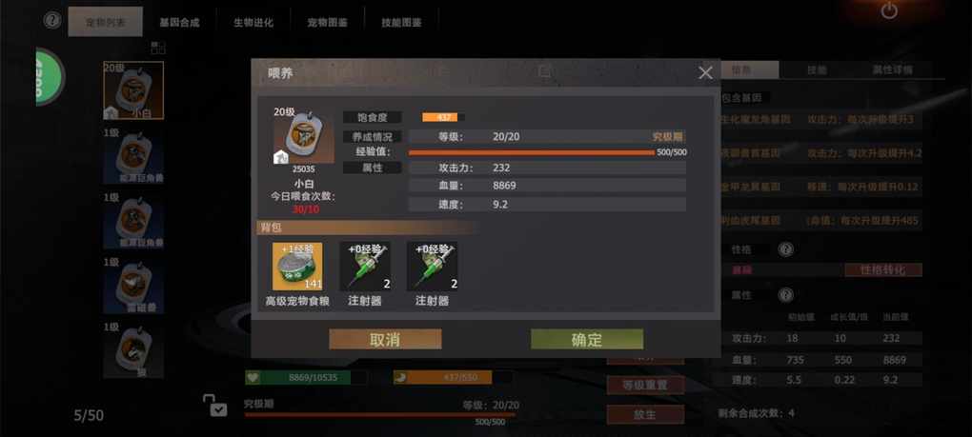Close the 喂养 feeding dialog
The width and height of the screenshot is (972, 437).
[705, 73]
